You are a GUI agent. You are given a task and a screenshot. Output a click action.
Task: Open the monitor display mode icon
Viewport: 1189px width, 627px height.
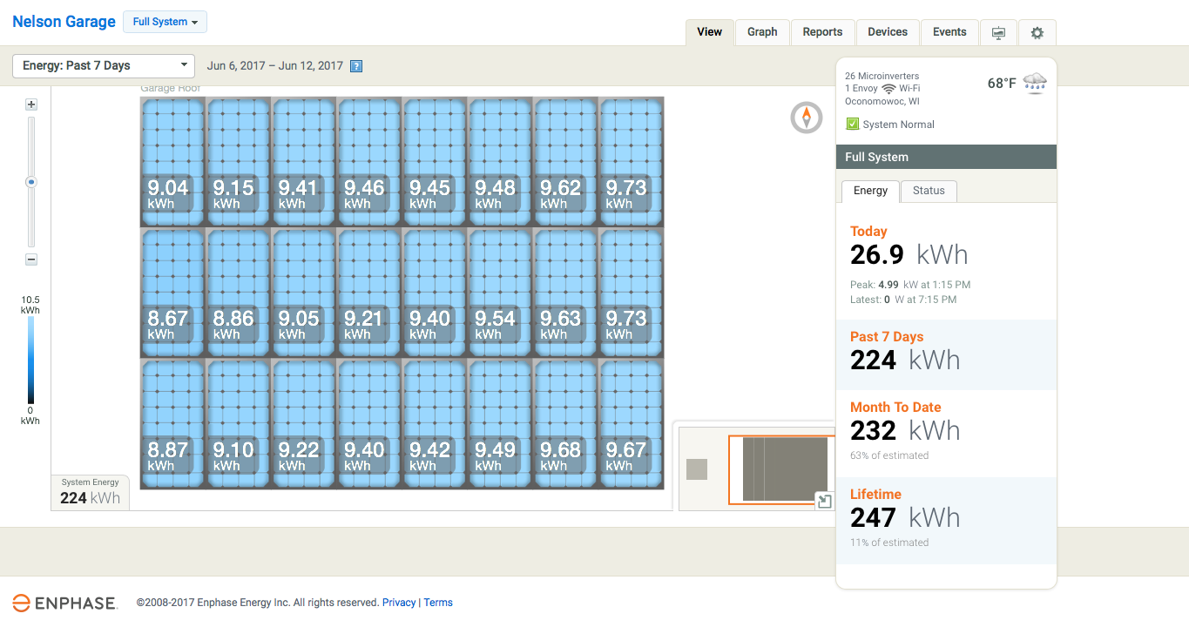[x=998, y=32]
